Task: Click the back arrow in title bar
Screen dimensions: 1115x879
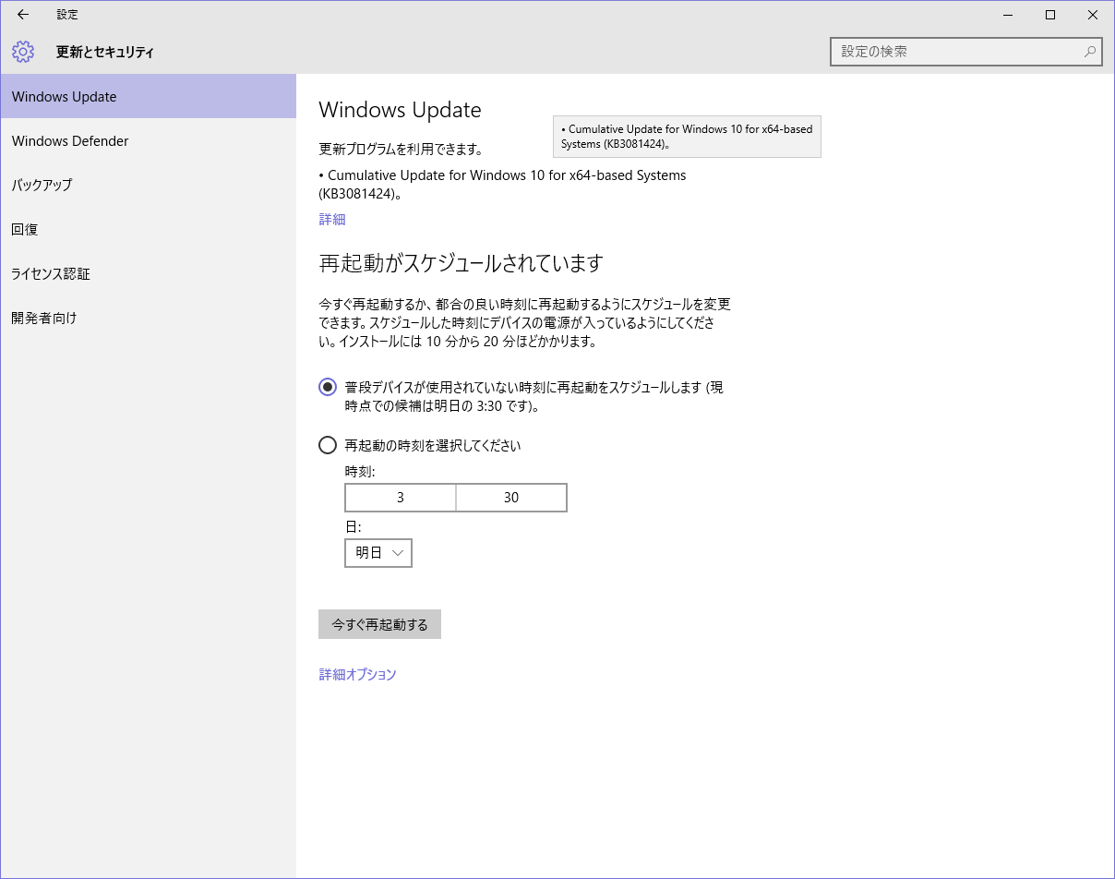Action: (23, 15)
